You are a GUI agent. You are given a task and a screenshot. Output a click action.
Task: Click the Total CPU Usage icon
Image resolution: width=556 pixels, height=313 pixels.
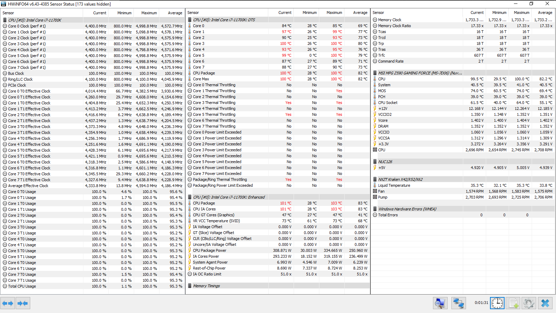[5, 286]
